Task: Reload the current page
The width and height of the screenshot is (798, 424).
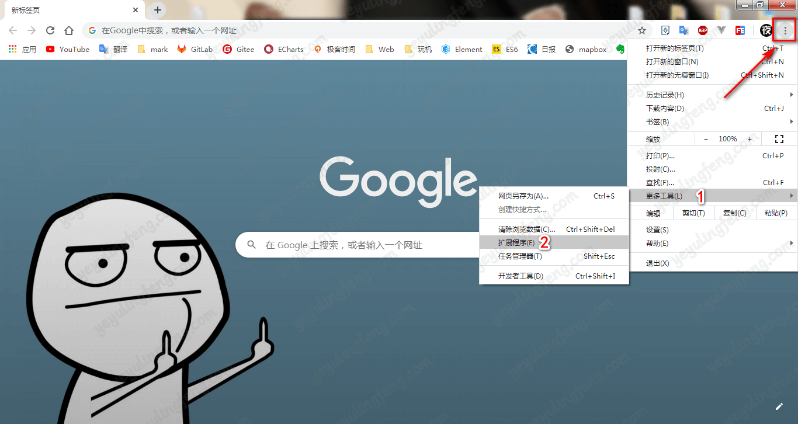Action: tap(50, 30)
